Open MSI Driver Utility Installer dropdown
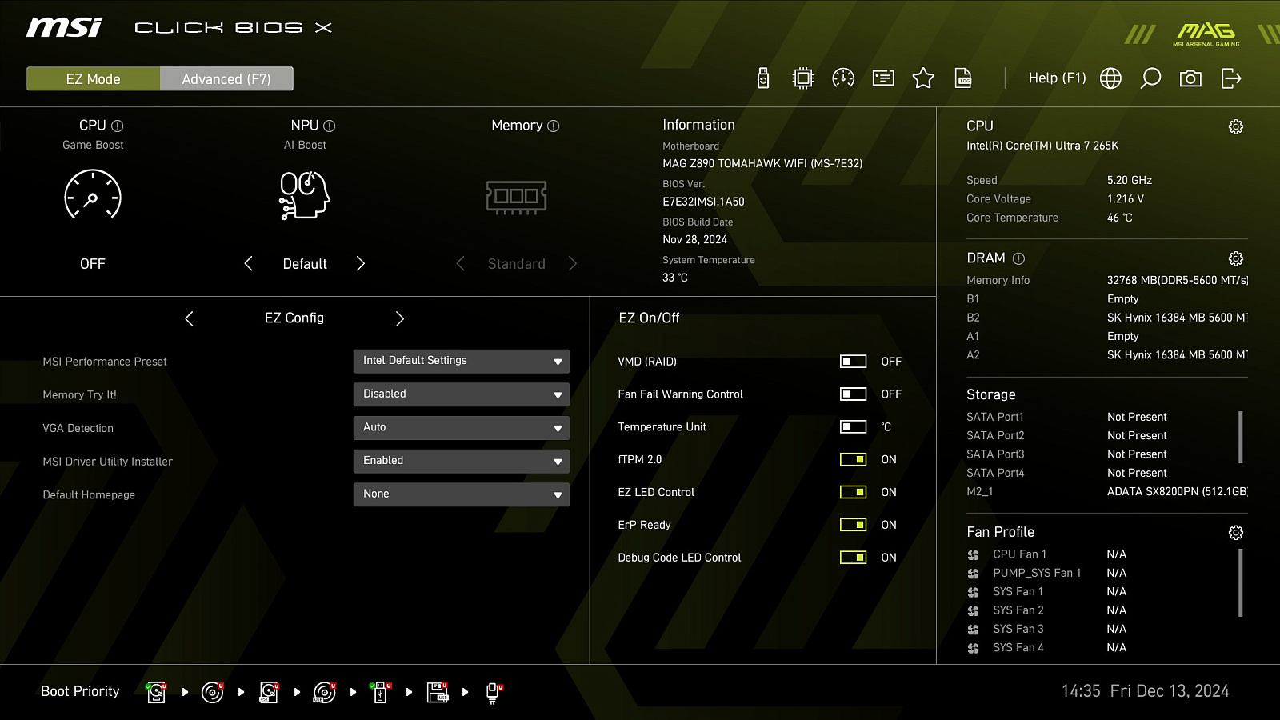This screenshot has height=720, width=1280. tap(462, 461)
